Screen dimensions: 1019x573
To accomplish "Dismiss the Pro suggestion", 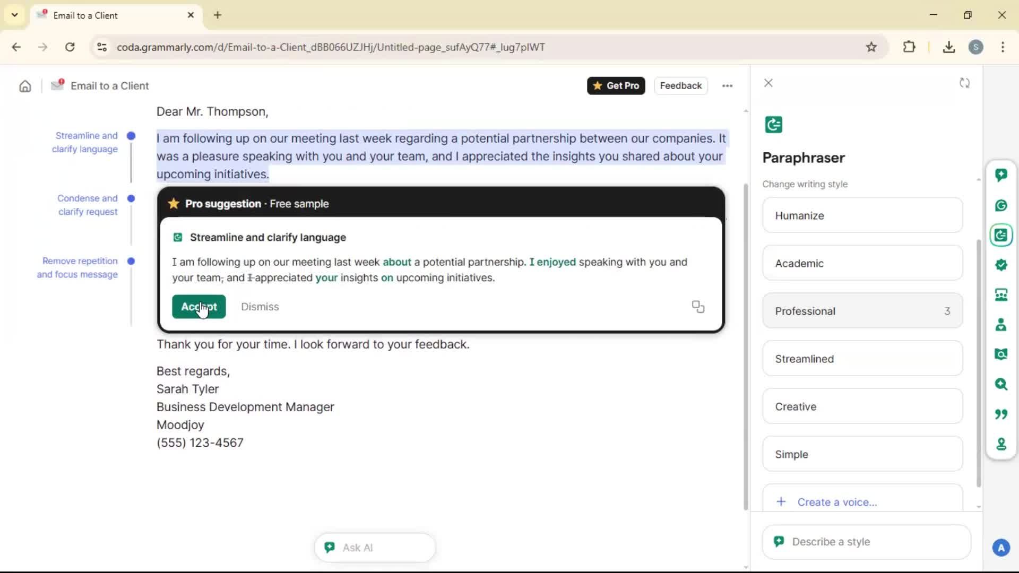I will point(260,307).
